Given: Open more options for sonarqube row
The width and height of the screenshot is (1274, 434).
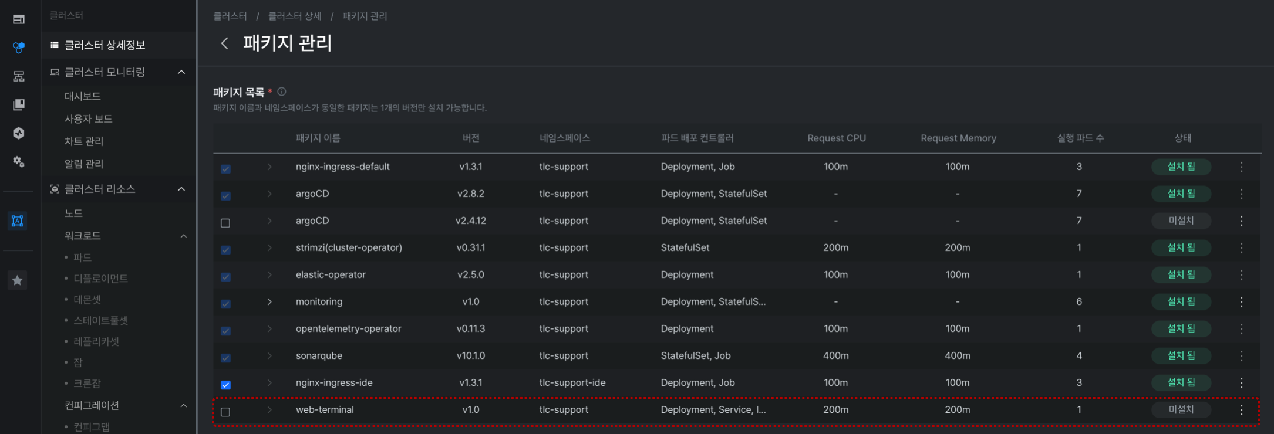Looking at the screenshot, I should pyautogui.click(x=1241, y=356).
